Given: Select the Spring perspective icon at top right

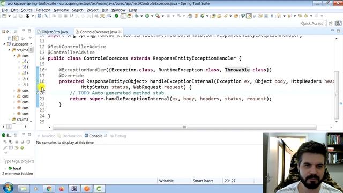Looking at the screenshot, I should click(339, 24).
